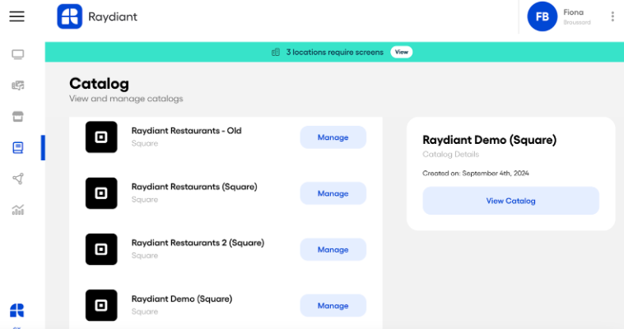Image resolution: width=624 pixels, height=329 pixels.
Task: Open the share network icon in the sidebar
Action: (x=17, y=178)
